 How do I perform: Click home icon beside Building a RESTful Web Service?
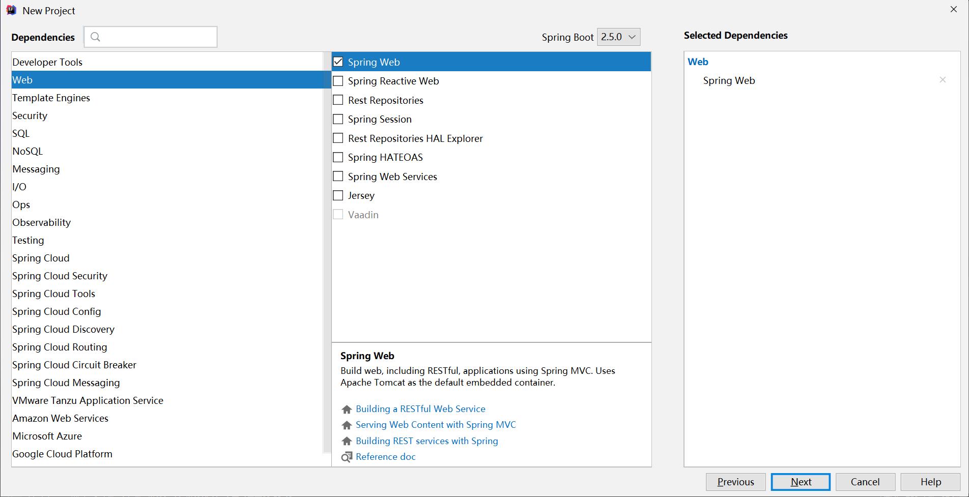[x=347, y=409]
